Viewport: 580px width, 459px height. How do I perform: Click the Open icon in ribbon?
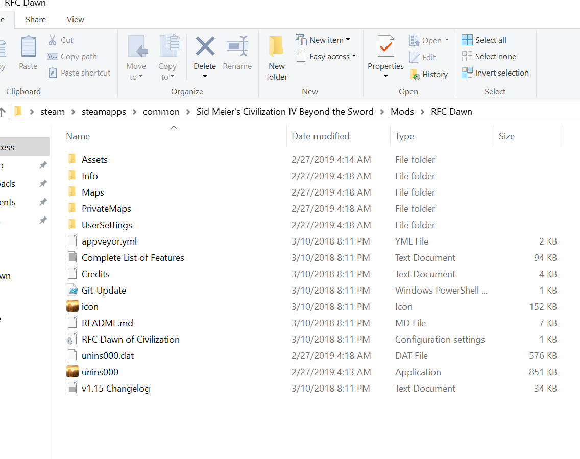[414, 40]
